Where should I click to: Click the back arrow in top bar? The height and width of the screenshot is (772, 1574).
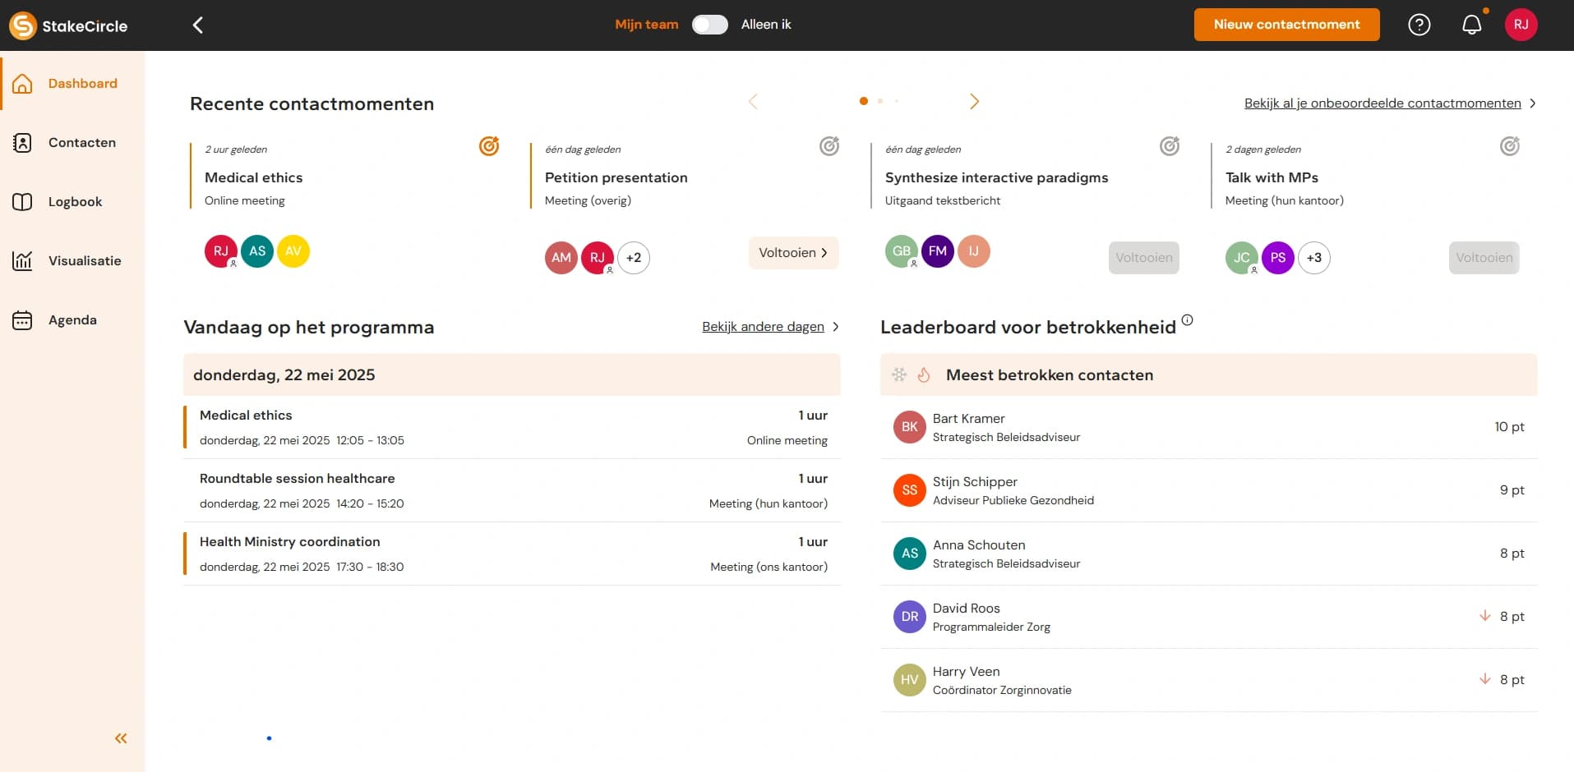point(198,25)
